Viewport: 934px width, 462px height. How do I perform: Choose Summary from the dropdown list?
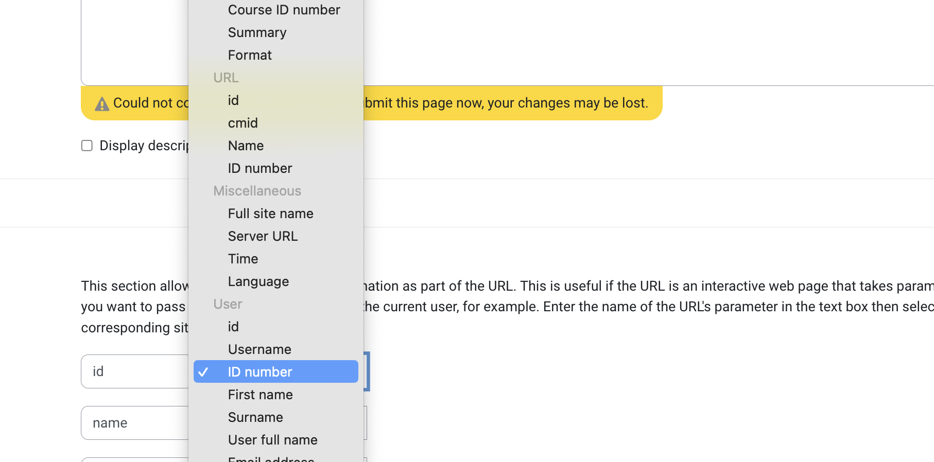click(257, 32)
